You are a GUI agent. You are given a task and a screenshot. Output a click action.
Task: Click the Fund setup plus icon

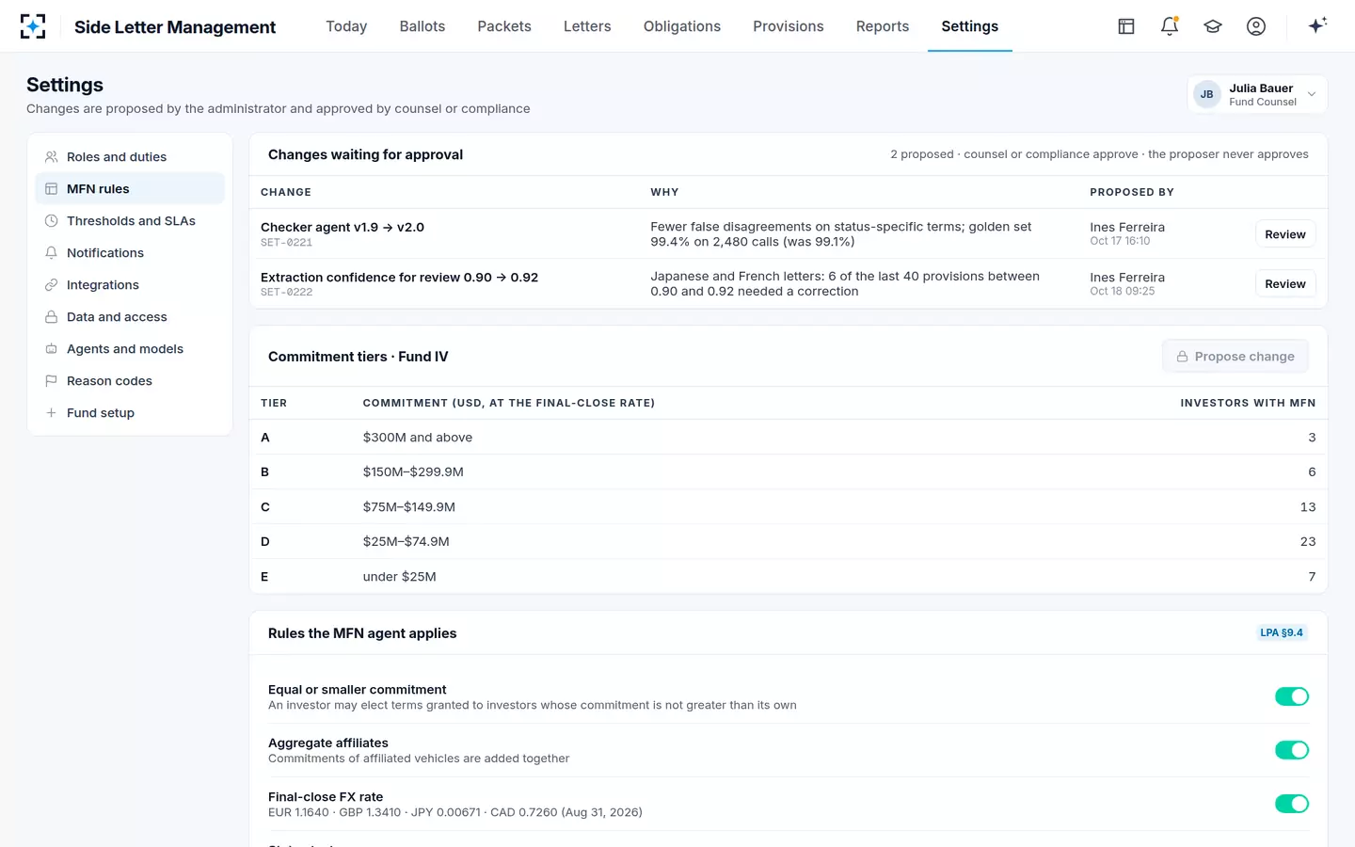coord(52,413)
